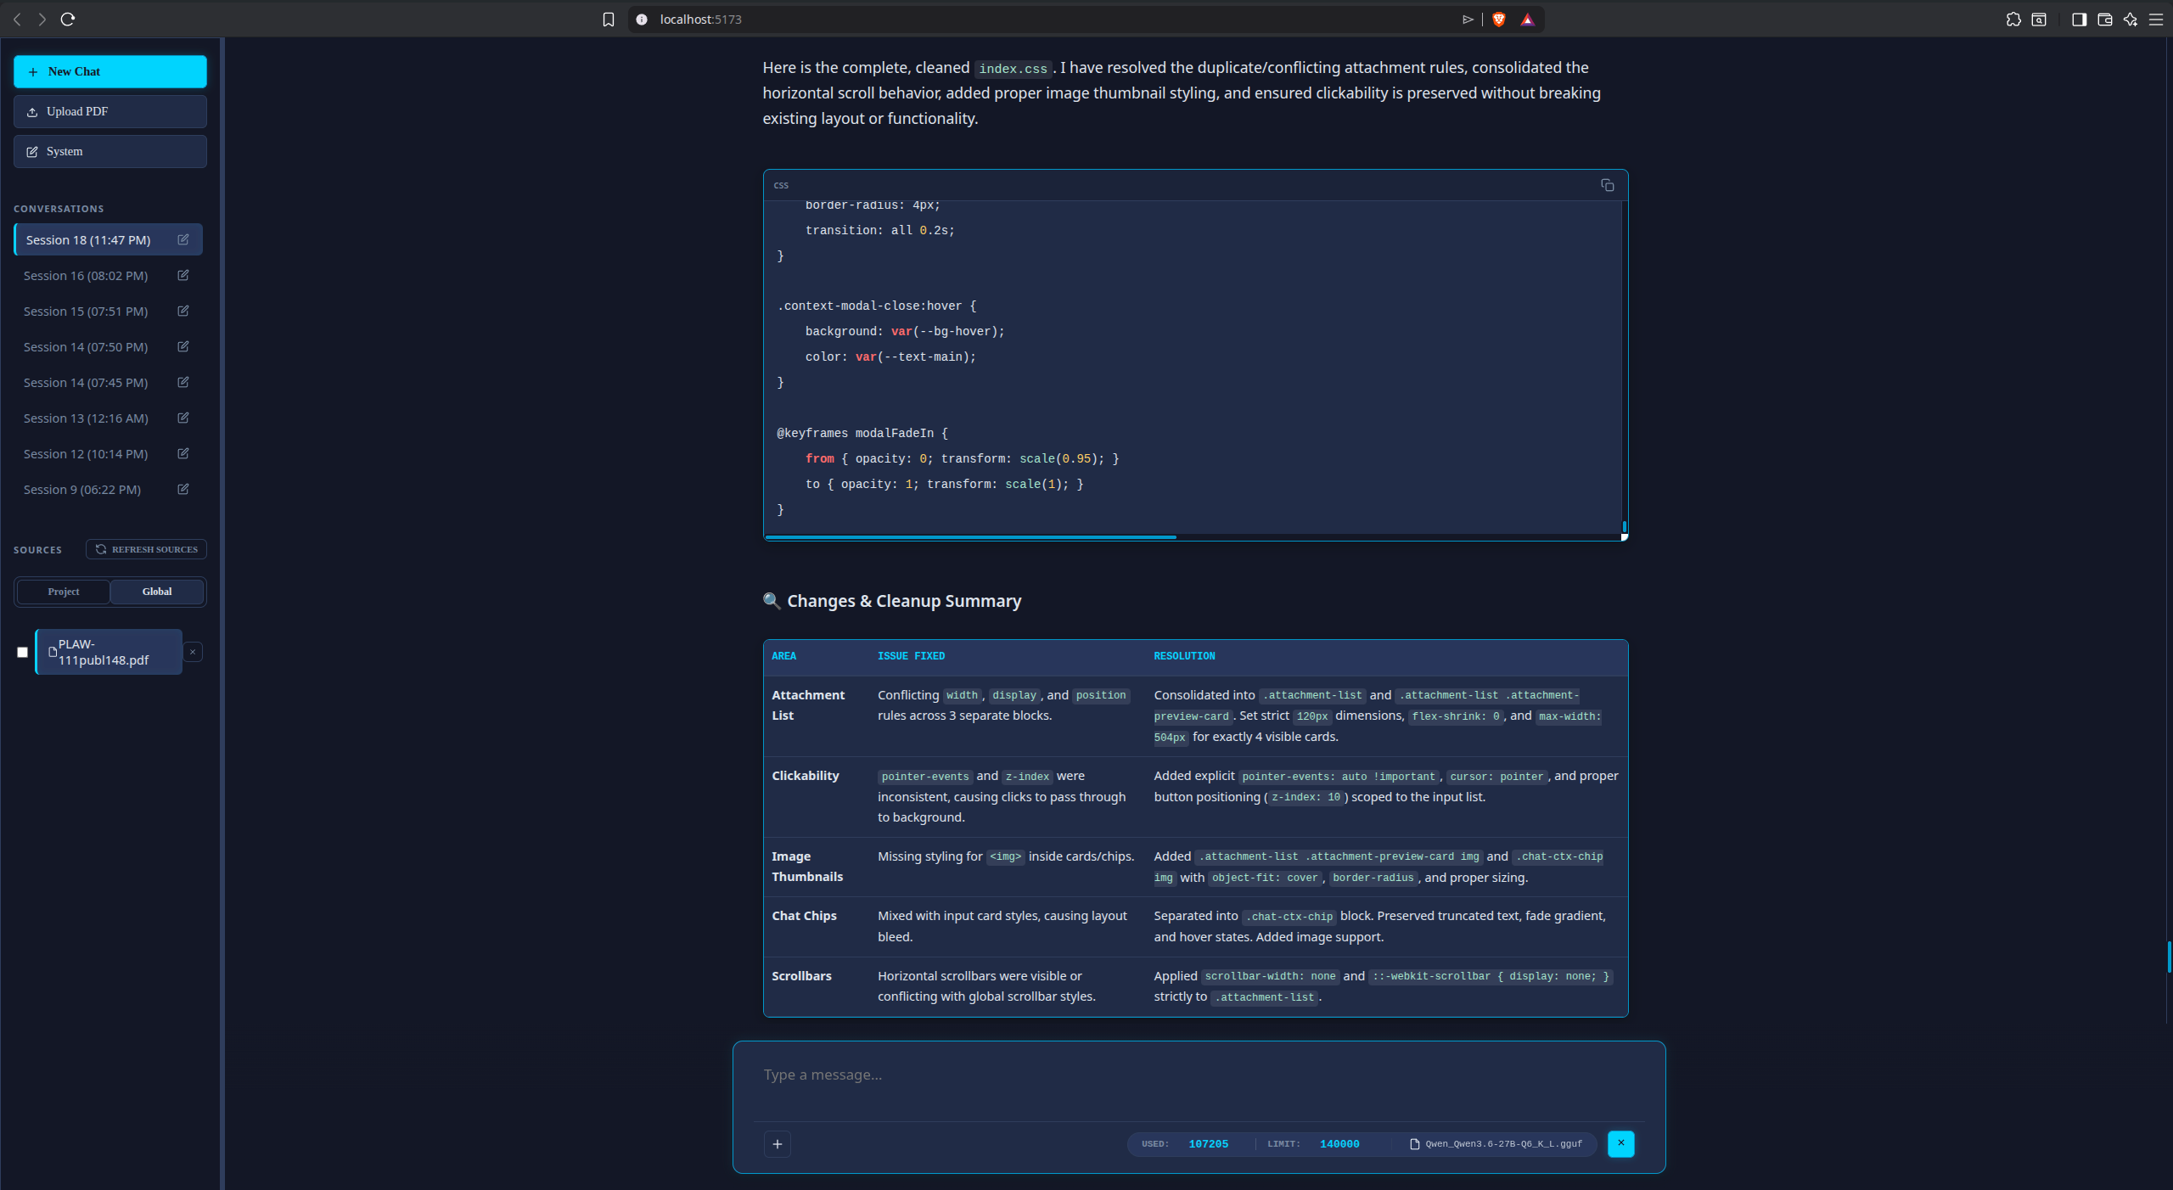Viewport: 2173px width, 1190px height.
Task: Toggle the browser sidebar panel
Action: 2079,20
